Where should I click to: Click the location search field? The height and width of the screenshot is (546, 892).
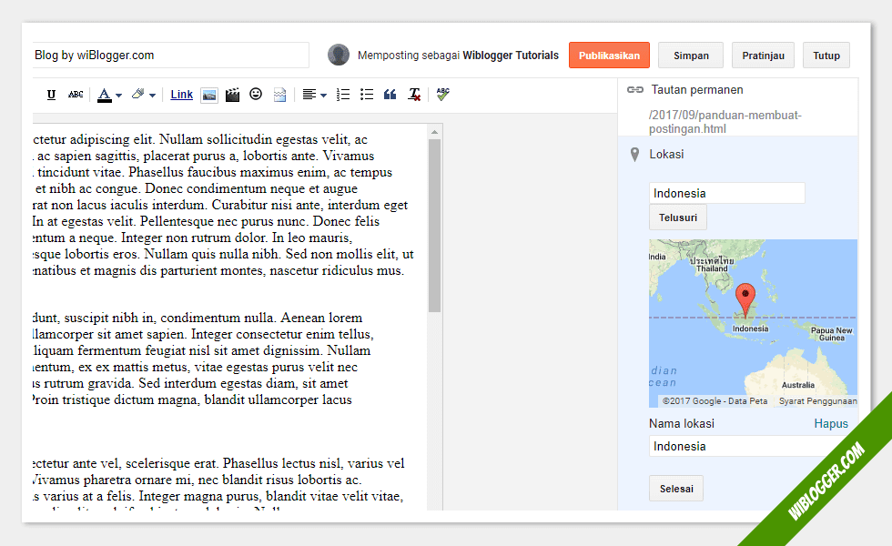click(x=727, y=193)
